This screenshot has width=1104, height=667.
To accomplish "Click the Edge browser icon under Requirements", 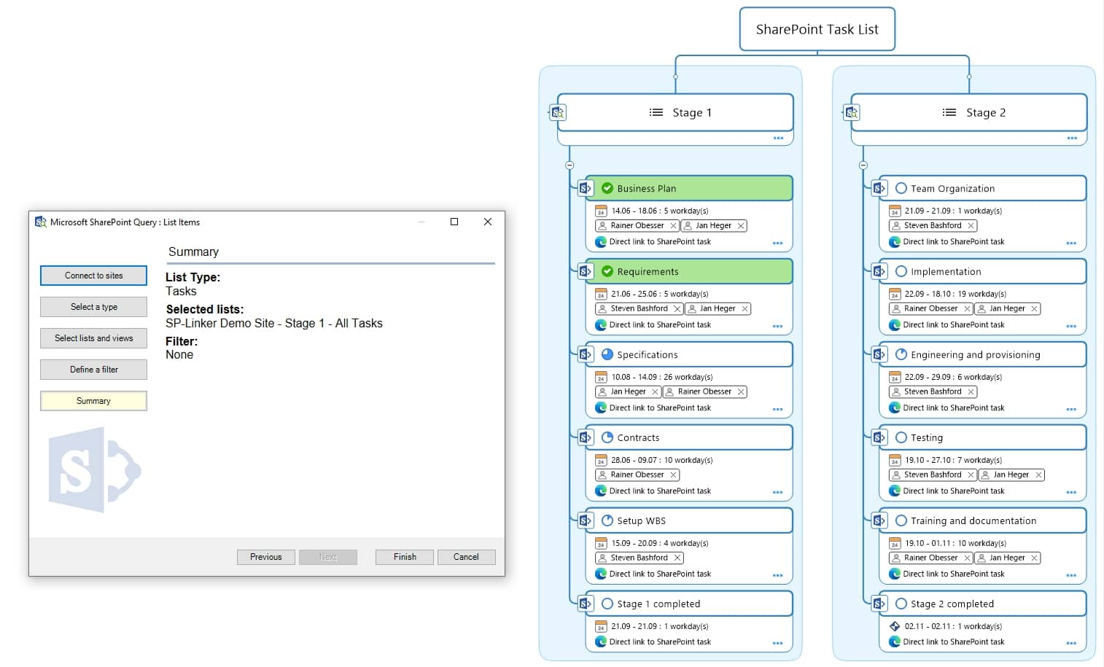I will point(601,325).
